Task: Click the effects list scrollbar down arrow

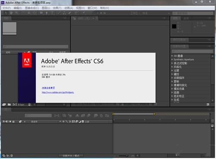Action: click(213, 101)
